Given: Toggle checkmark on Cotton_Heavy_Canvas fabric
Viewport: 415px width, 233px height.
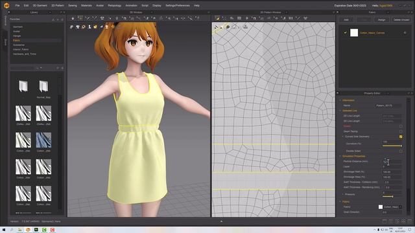Looking at the screenshot, I should (345, 33).
